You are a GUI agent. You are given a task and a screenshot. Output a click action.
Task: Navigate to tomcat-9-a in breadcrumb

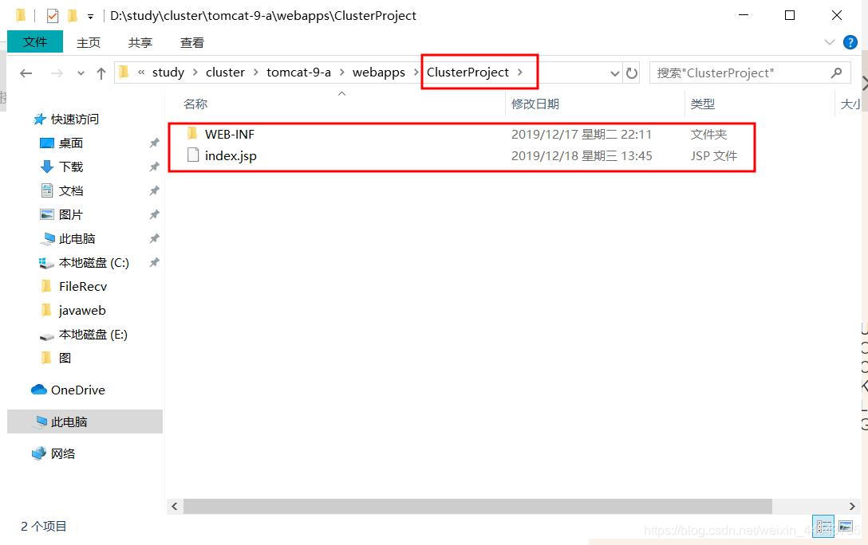[299, 73]
